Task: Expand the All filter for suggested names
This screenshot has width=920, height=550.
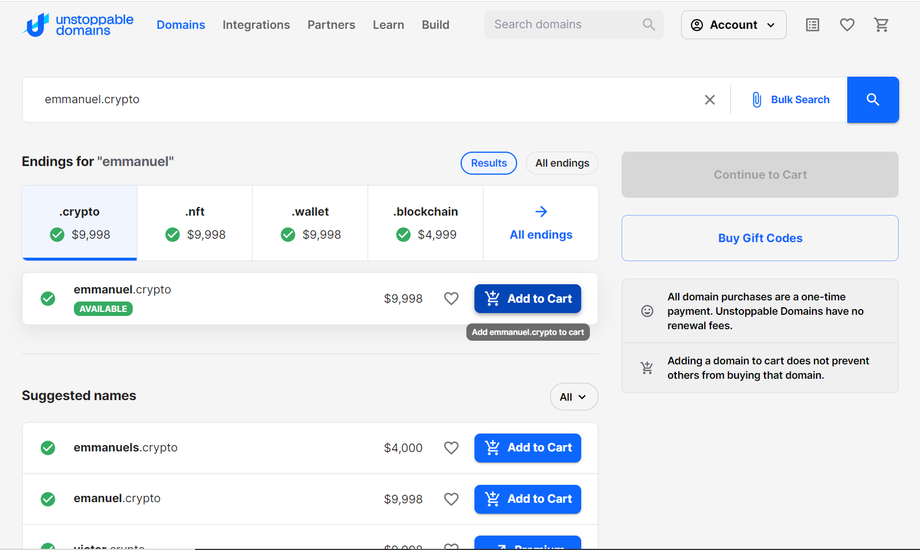Action: 574,397
